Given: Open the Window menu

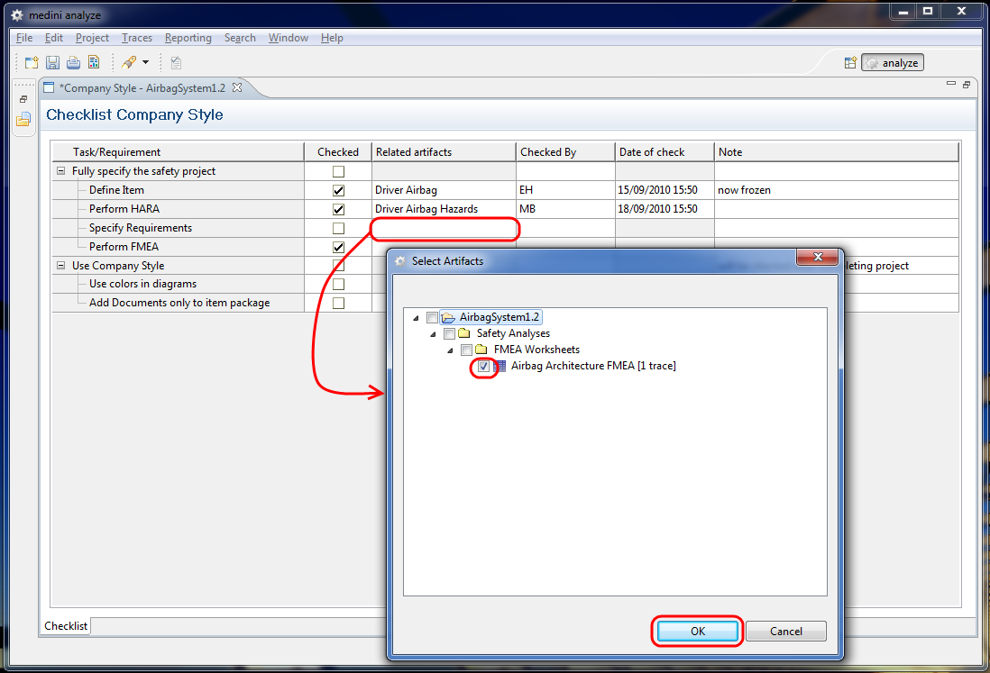Looking at the screenshot, I should tap(288, 38).
